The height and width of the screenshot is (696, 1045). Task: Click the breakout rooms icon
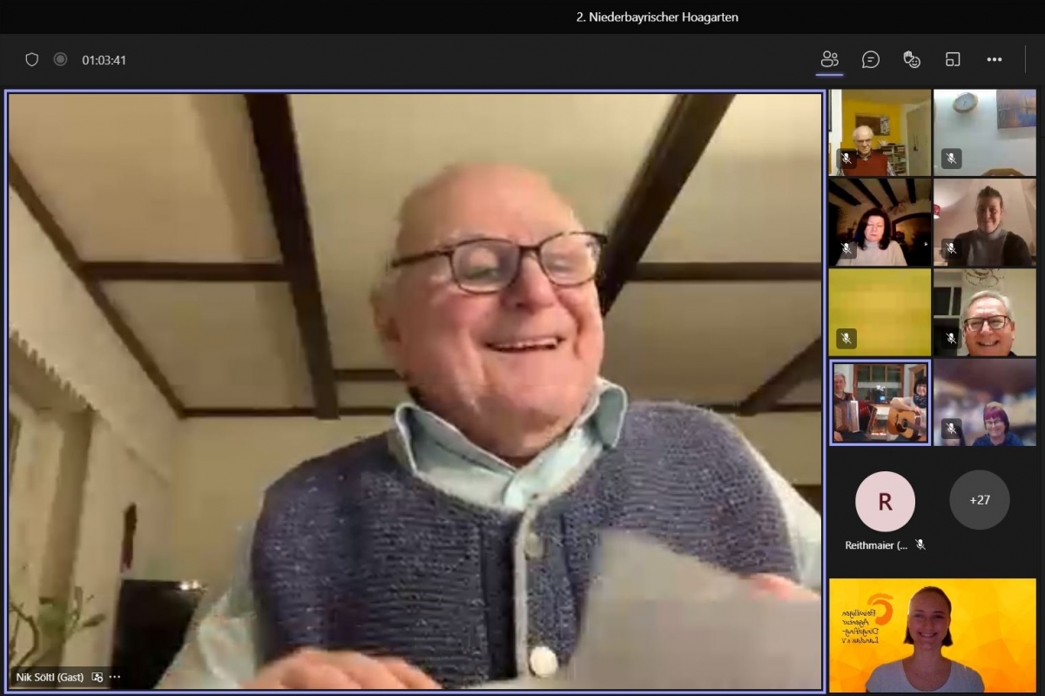(953, 59)
